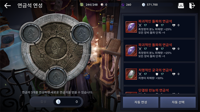
Task: Tap the green 궁극 stone icon
Action: [131, 74]
